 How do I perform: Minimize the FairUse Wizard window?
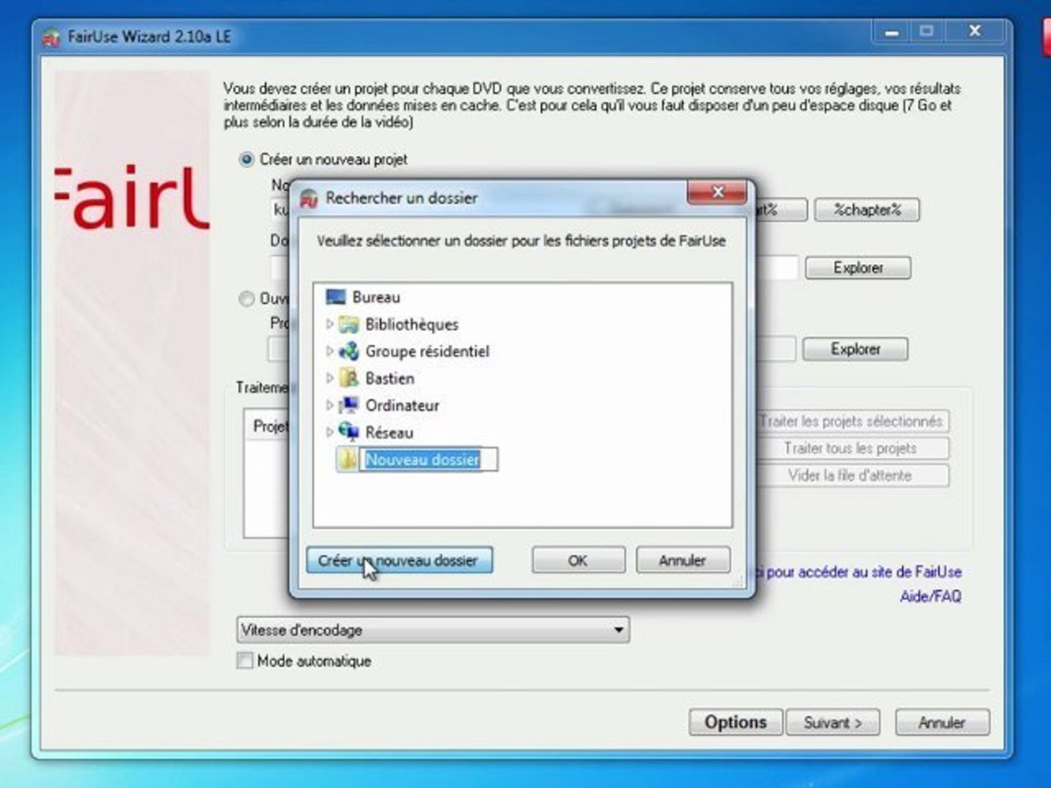891,31
